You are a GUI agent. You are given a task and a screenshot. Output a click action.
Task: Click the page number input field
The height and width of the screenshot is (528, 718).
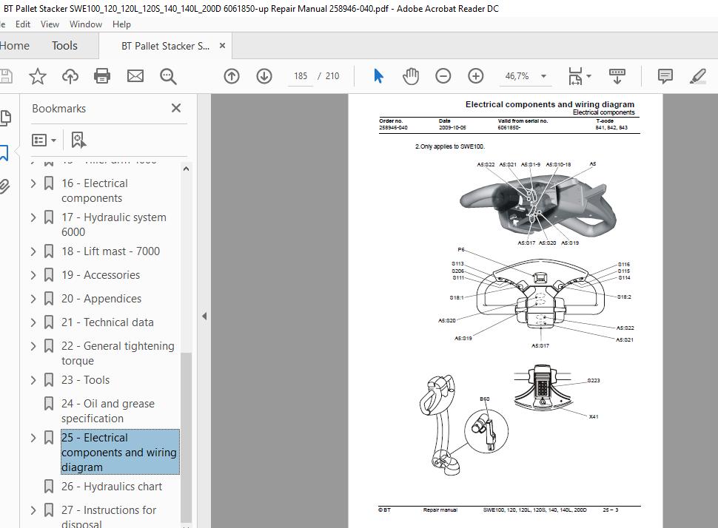(301, 76)
